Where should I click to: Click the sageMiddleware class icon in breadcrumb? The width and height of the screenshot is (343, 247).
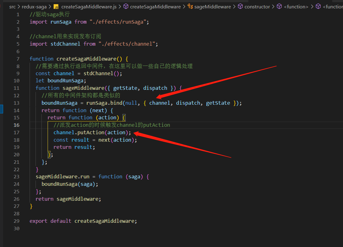click(x=190, y=7)
